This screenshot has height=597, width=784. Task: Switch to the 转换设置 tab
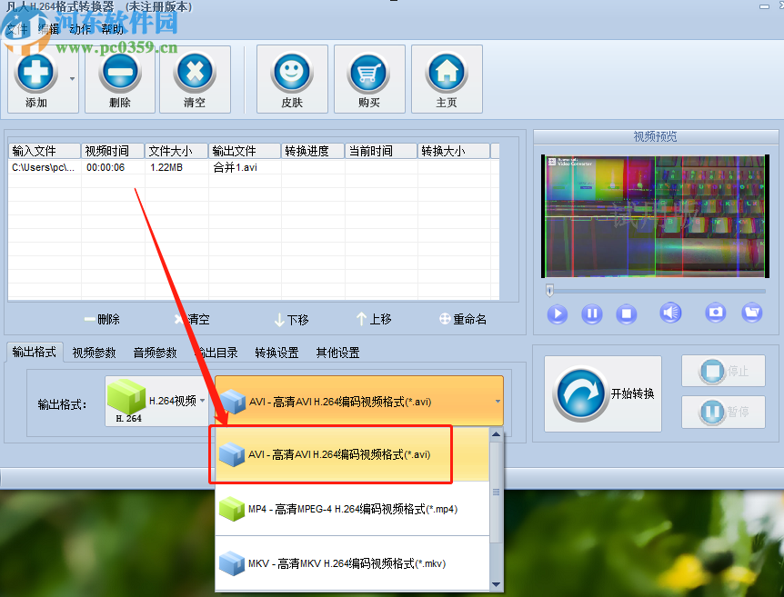click(x=276, y=353)
